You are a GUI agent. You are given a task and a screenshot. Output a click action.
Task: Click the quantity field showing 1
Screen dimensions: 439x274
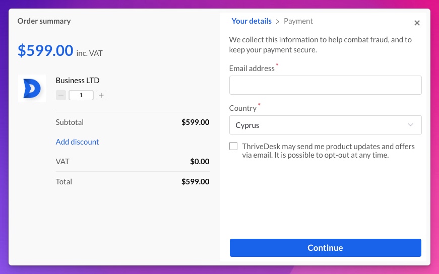81,95
